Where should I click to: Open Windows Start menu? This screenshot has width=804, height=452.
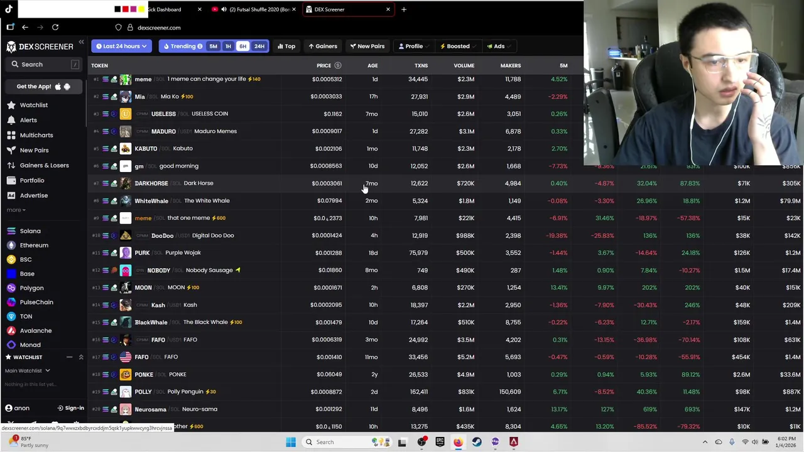pyautogui.click(x=290, y=442)
